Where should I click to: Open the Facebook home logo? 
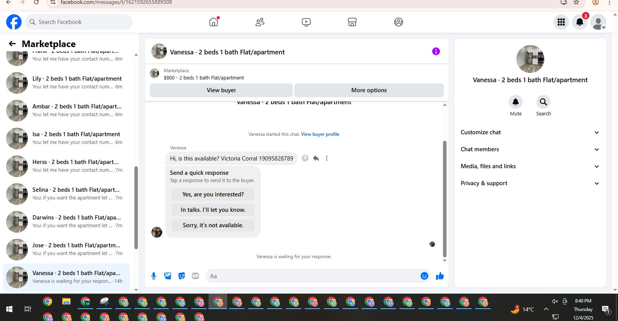tap(14, 22)
